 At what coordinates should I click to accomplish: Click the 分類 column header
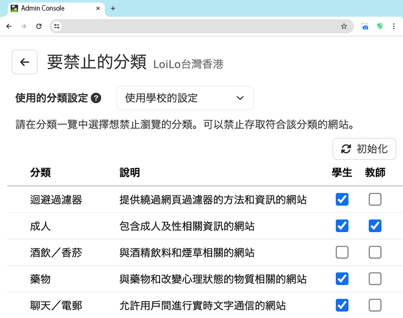coord(40,172)
